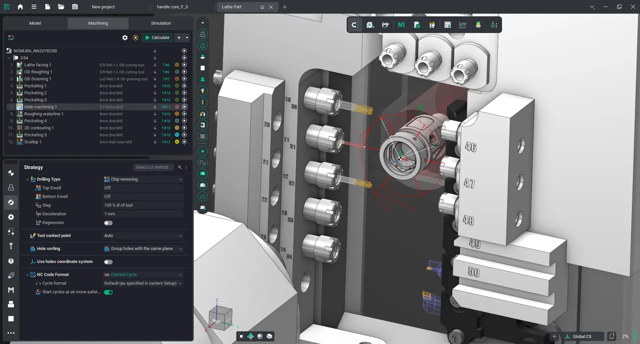Select the drill tool icon in left sidebar
This screenshot has width=640, height=344.
tap(11, 246)
